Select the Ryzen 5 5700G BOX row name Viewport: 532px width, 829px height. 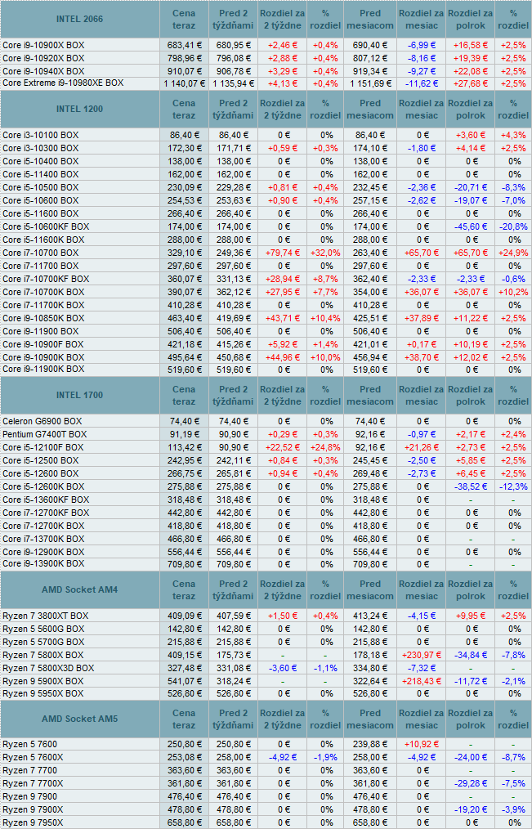(43, 642)
